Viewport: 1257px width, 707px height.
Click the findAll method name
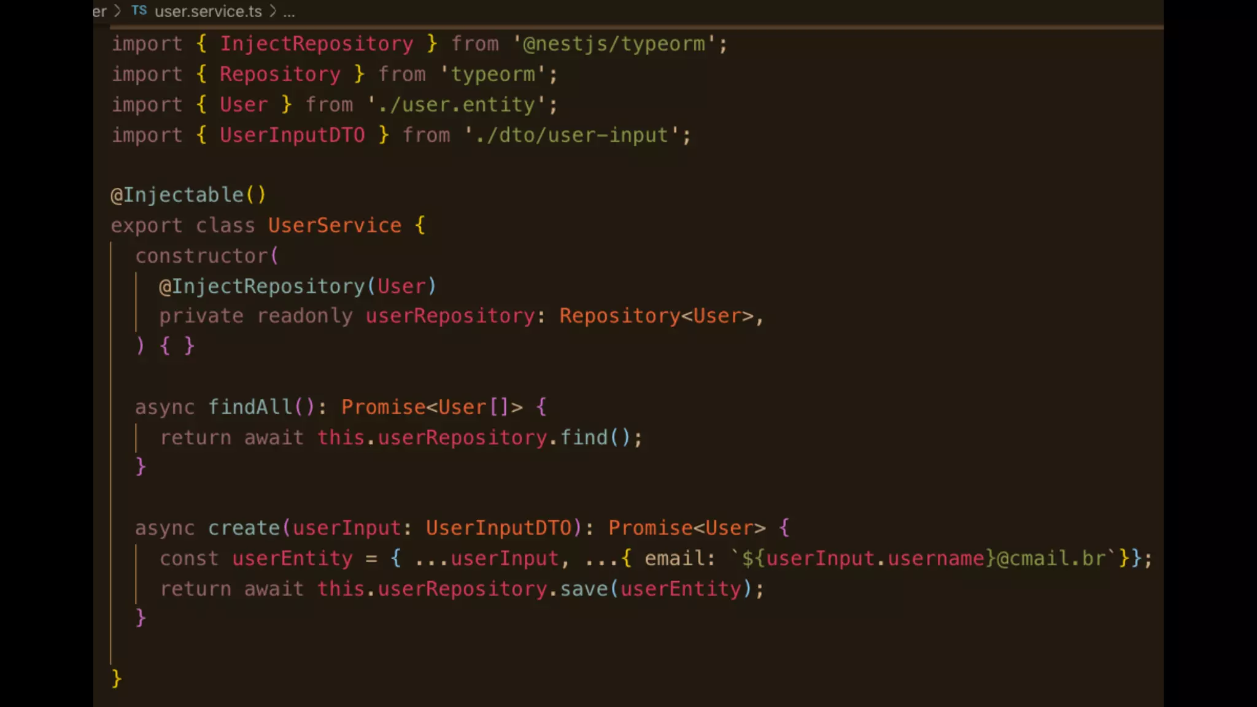(250, 407)
